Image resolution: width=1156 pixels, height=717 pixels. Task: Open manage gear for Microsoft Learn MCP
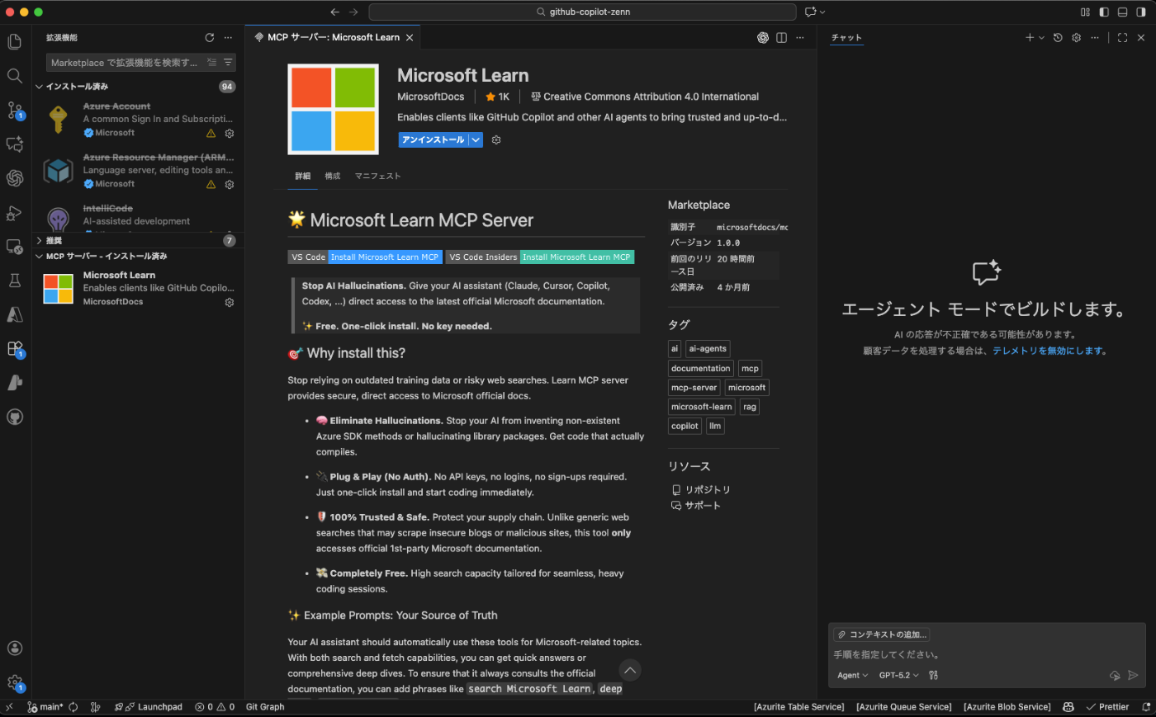(x=230, y=302)
